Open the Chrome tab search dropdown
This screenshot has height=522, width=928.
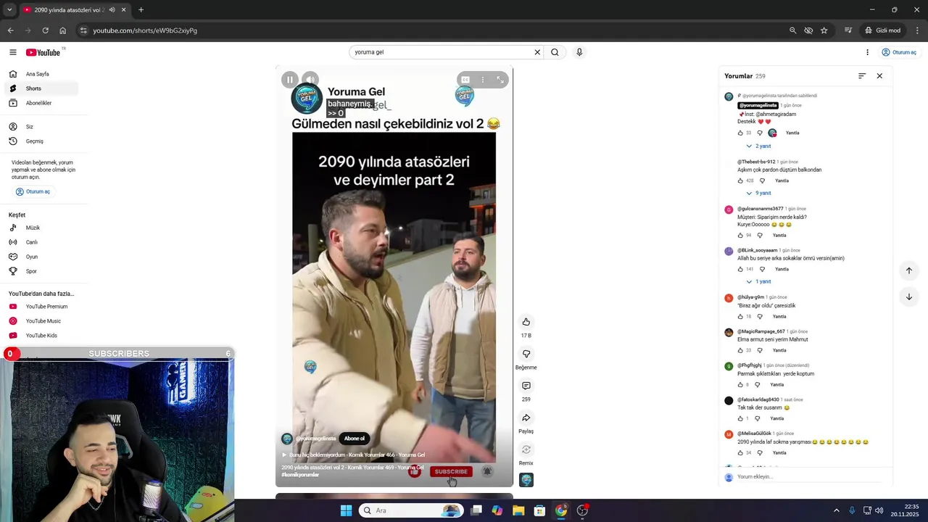pos(9,10)
